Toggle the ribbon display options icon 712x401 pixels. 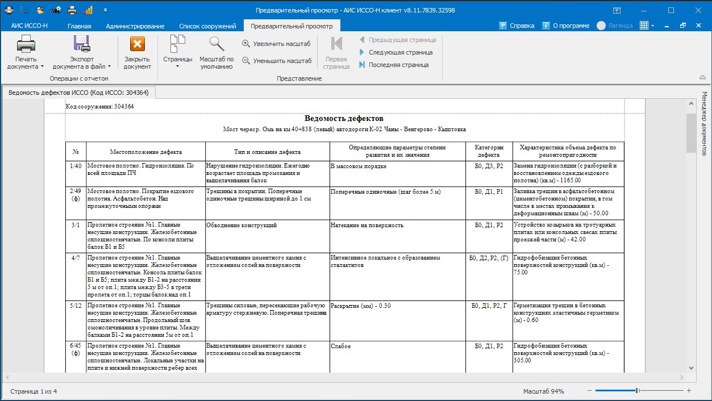[x=617, y=10]
